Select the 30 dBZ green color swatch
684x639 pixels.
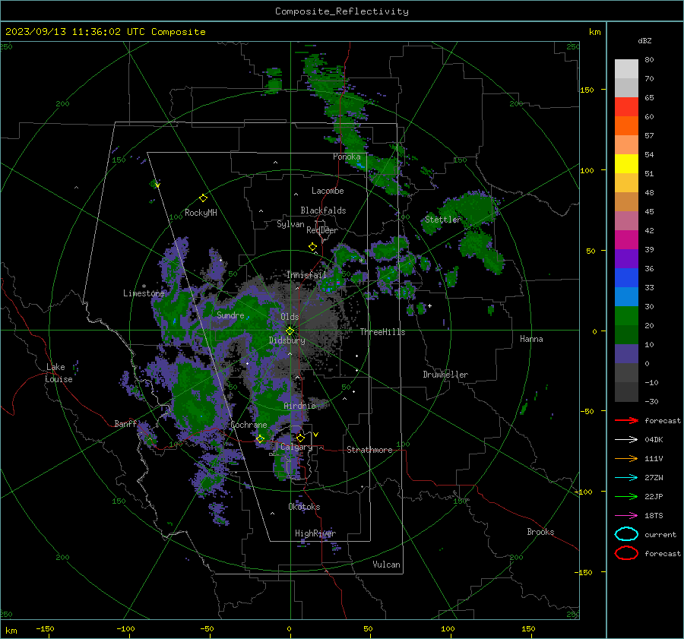[626, 315]
